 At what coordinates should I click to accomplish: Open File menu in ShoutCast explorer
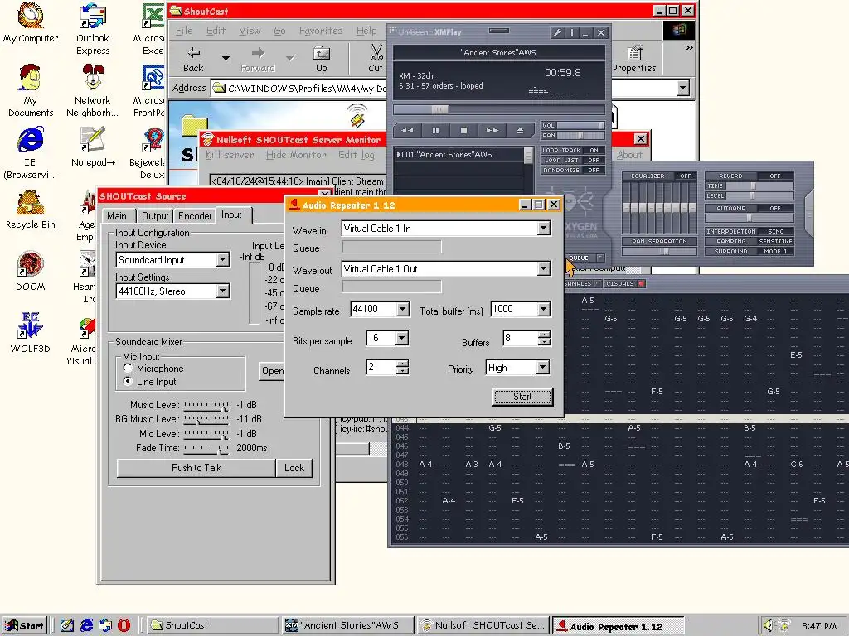point(184,31)
